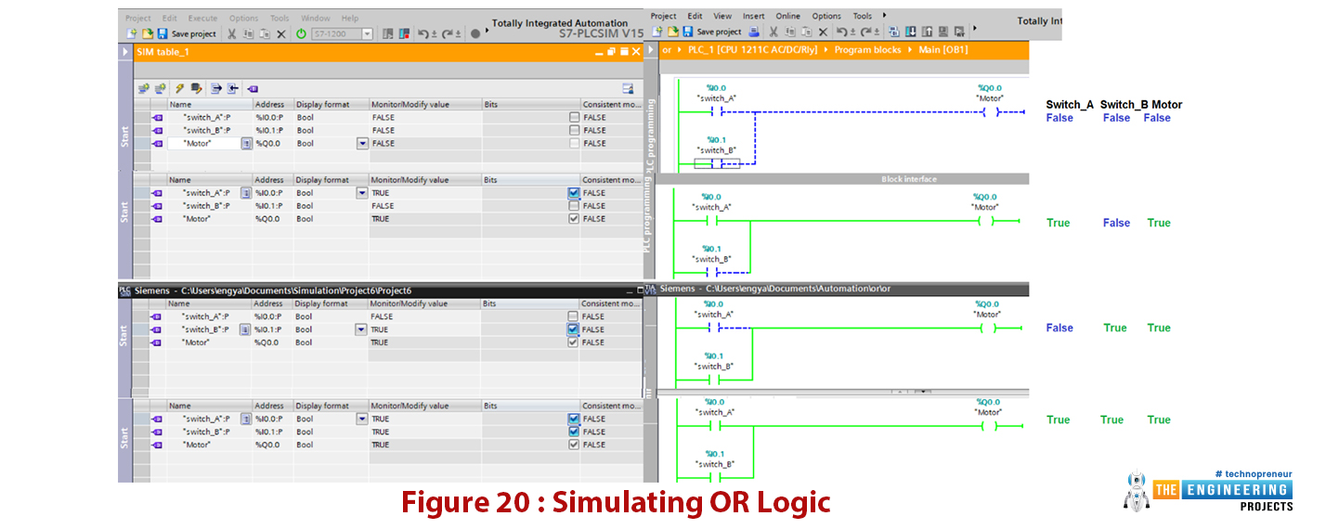Click the Undo arrow in PLCSIM toolbar
The image size is (1326, 529).
point(422,33)
